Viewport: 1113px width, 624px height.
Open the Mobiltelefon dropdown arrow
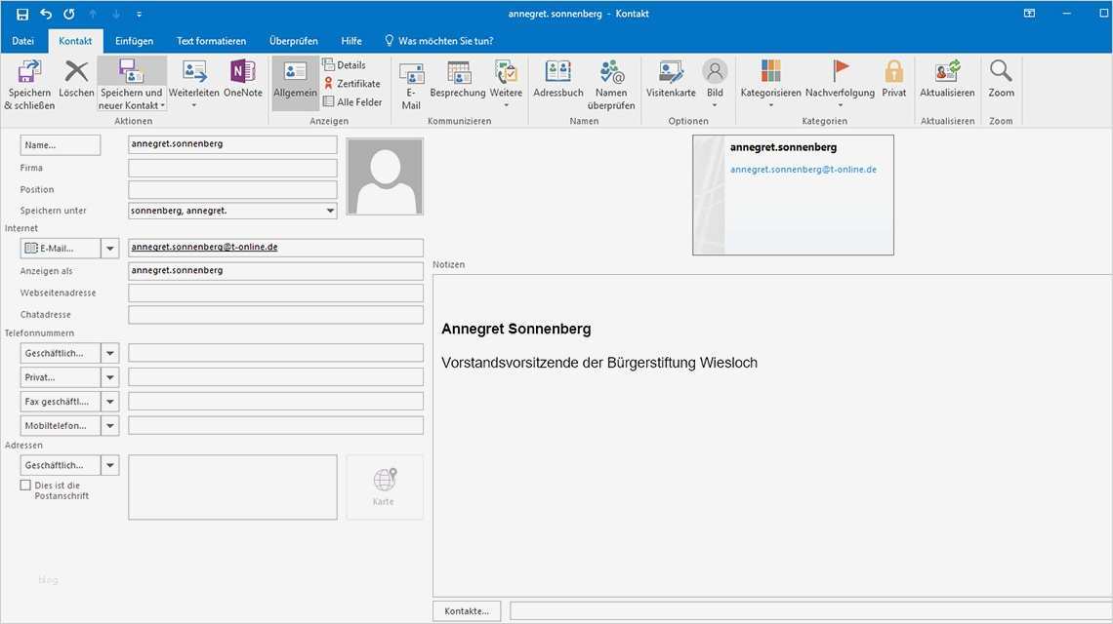[109, 425]
